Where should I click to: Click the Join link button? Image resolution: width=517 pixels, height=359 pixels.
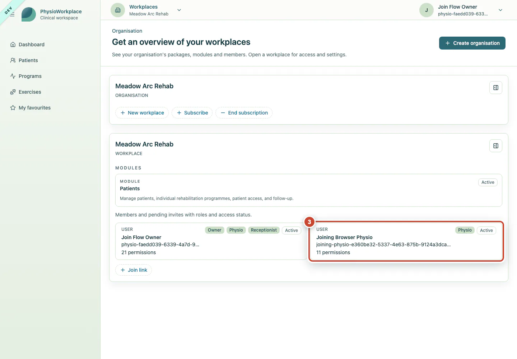pos(134,270)
